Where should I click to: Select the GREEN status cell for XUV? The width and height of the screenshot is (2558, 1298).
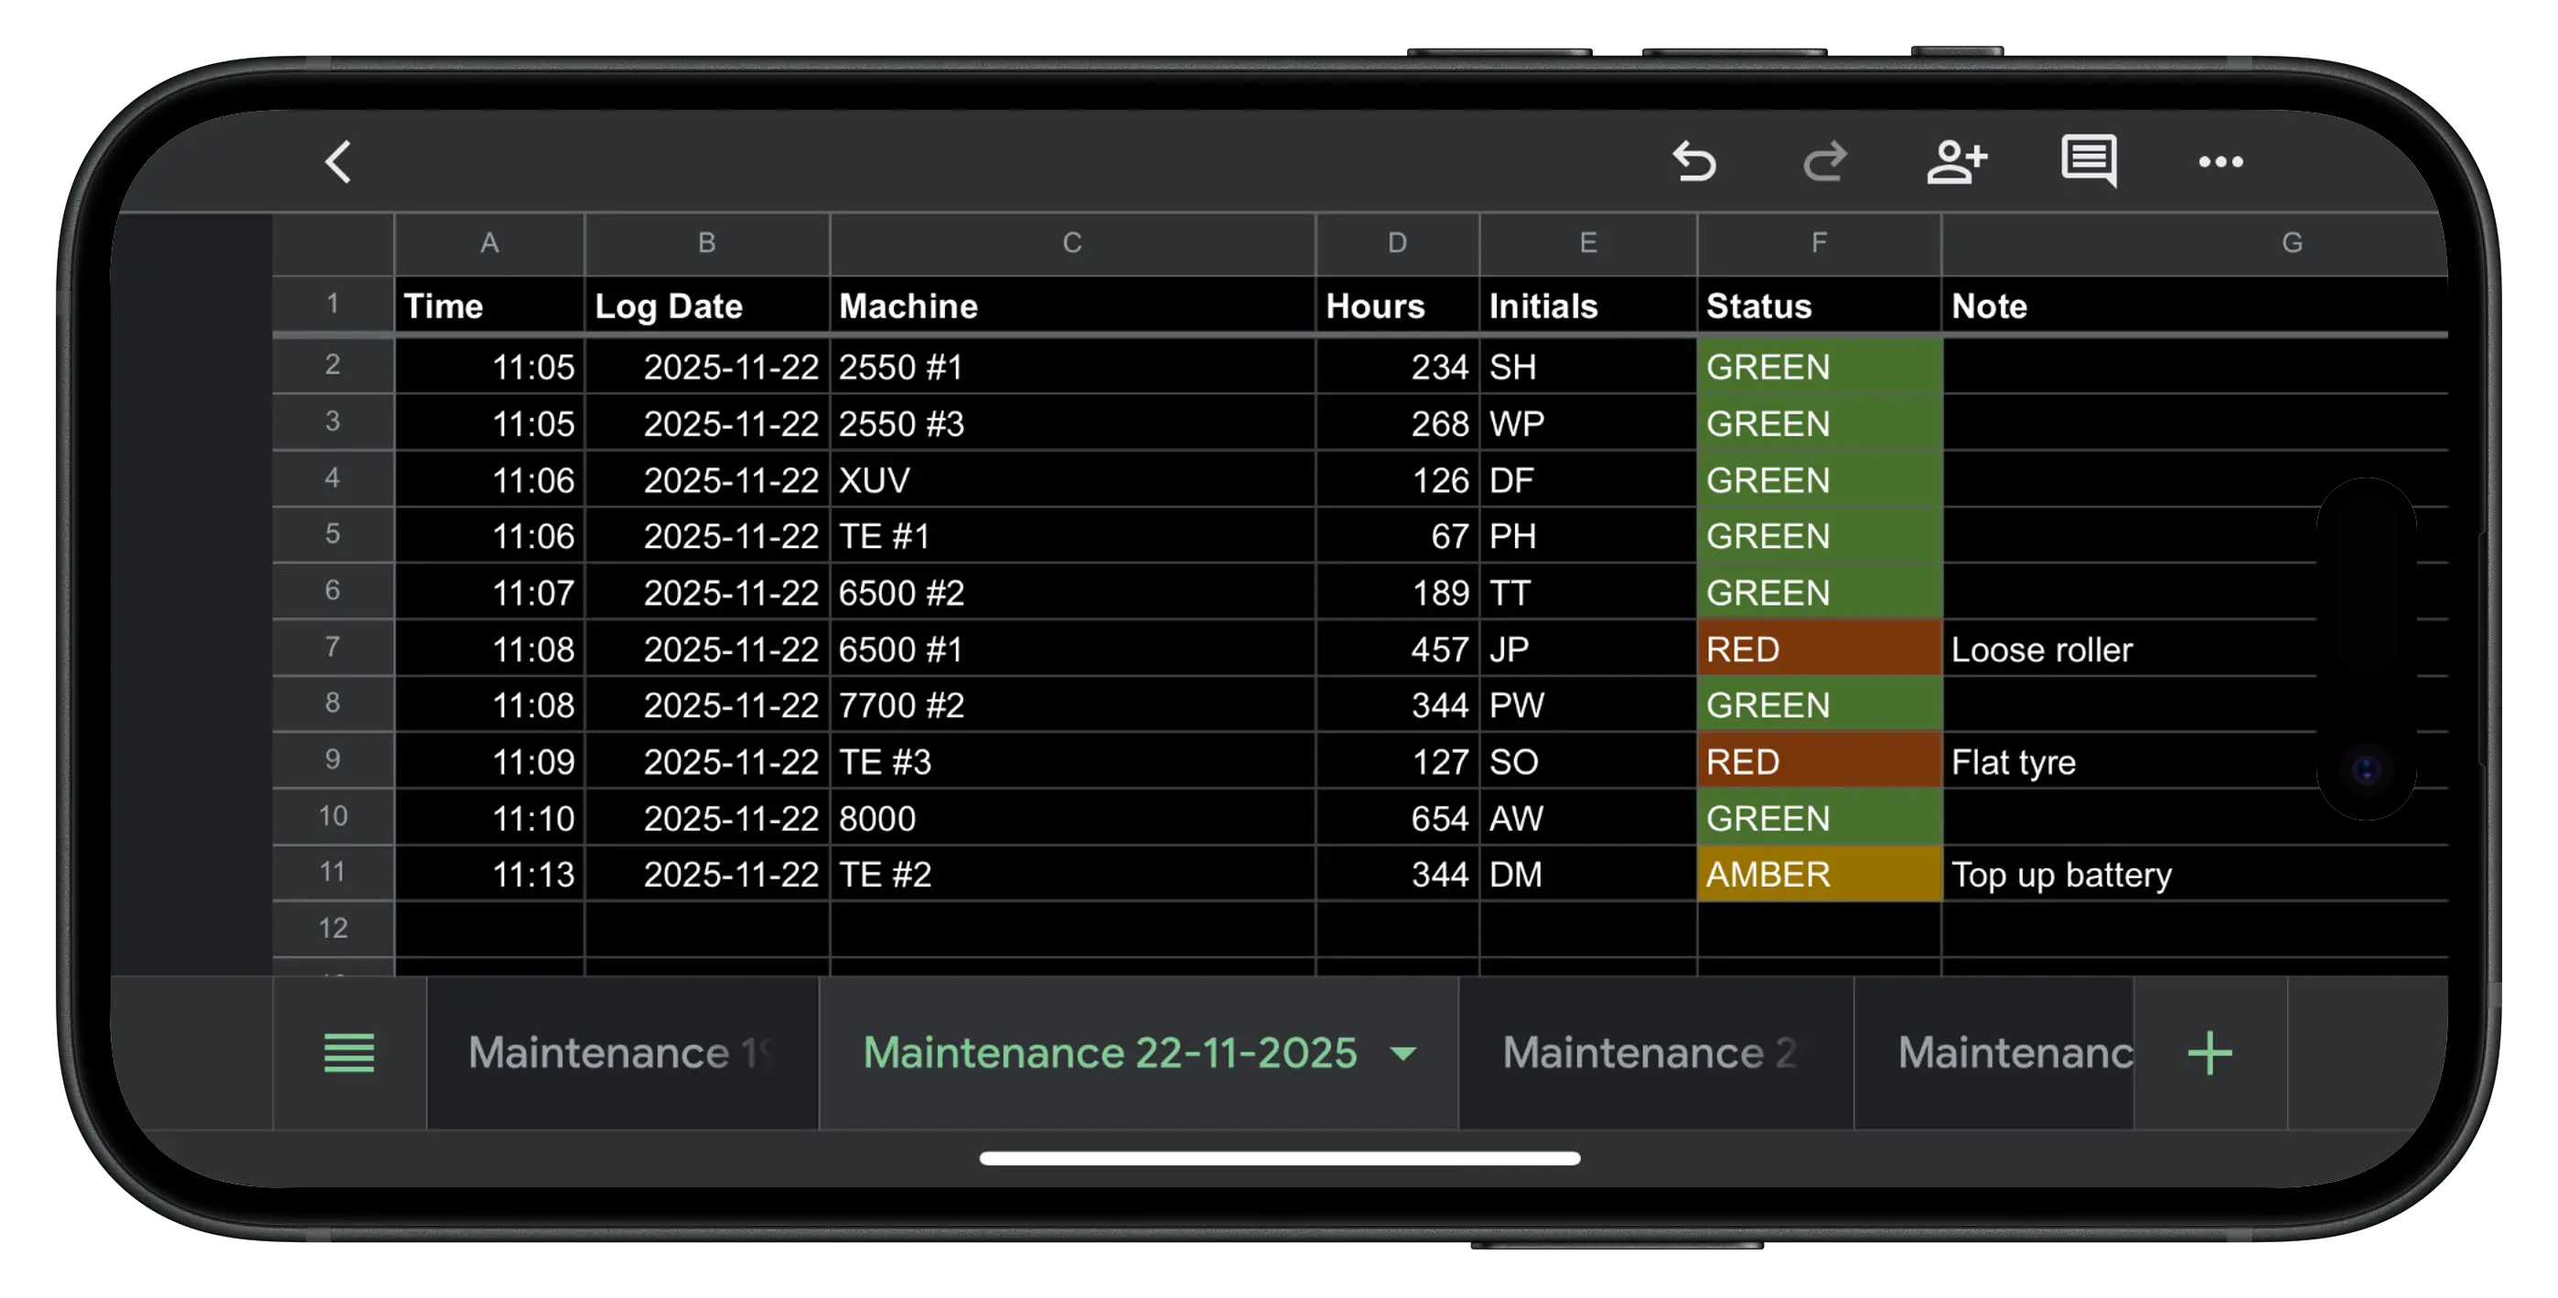pyautogui.click(x=1818, y=480)
